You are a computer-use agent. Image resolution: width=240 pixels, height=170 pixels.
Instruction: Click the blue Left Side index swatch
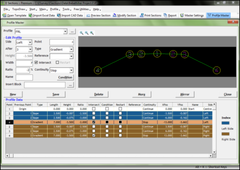225,123
